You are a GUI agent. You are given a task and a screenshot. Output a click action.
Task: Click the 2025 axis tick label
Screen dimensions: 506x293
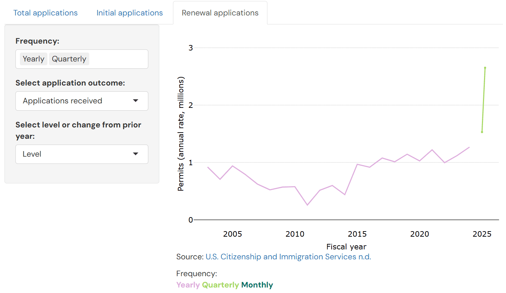click(x=482, y=234)
